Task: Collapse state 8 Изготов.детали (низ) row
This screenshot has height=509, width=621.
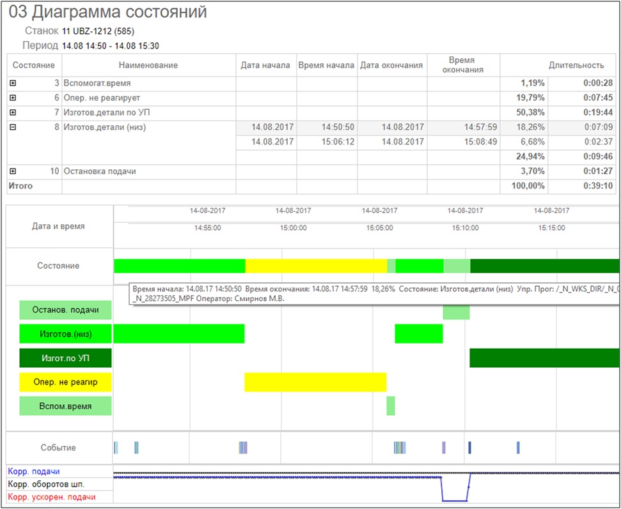Action: pos(13,127)
